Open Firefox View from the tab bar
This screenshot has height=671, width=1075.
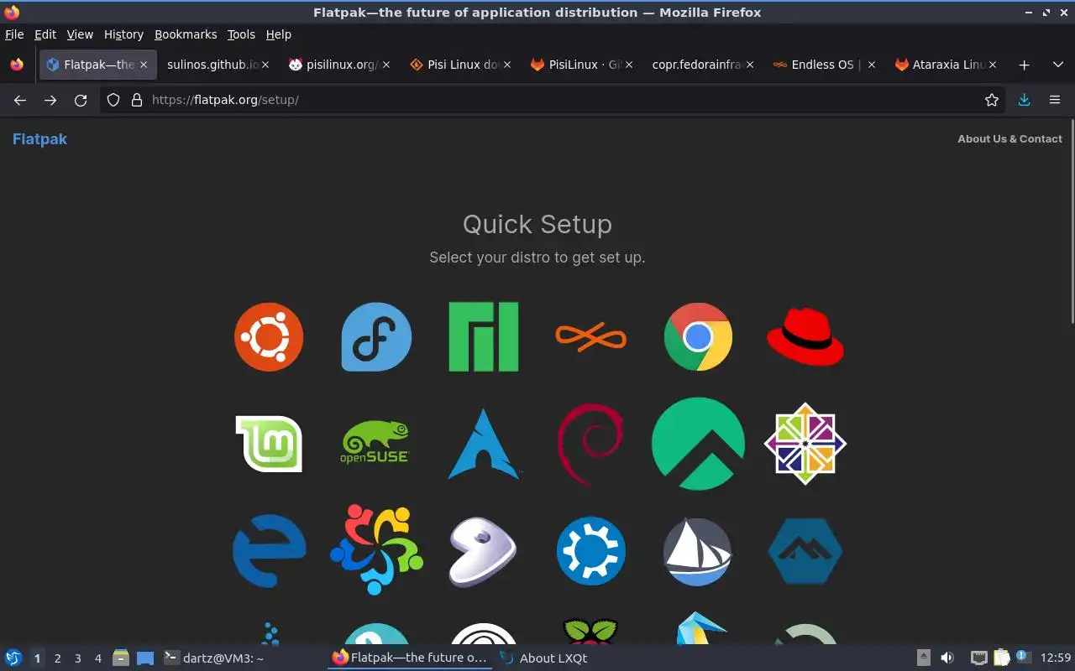(x=17, y=65)
